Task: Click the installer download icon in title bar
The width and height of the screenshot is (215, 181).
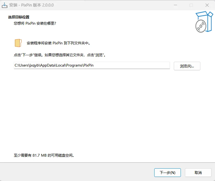Action: point(5,5)
